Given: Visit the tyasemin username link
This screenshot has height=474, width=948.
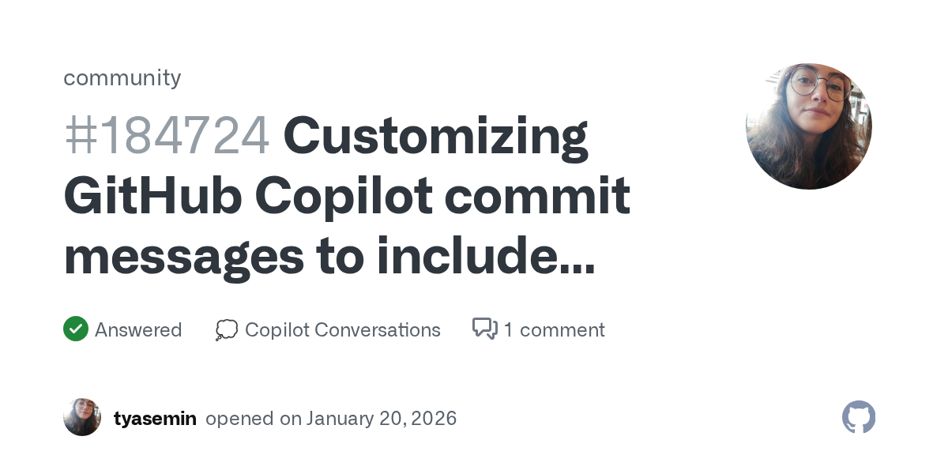Looking at the screenshot, I should coord(155,418).
